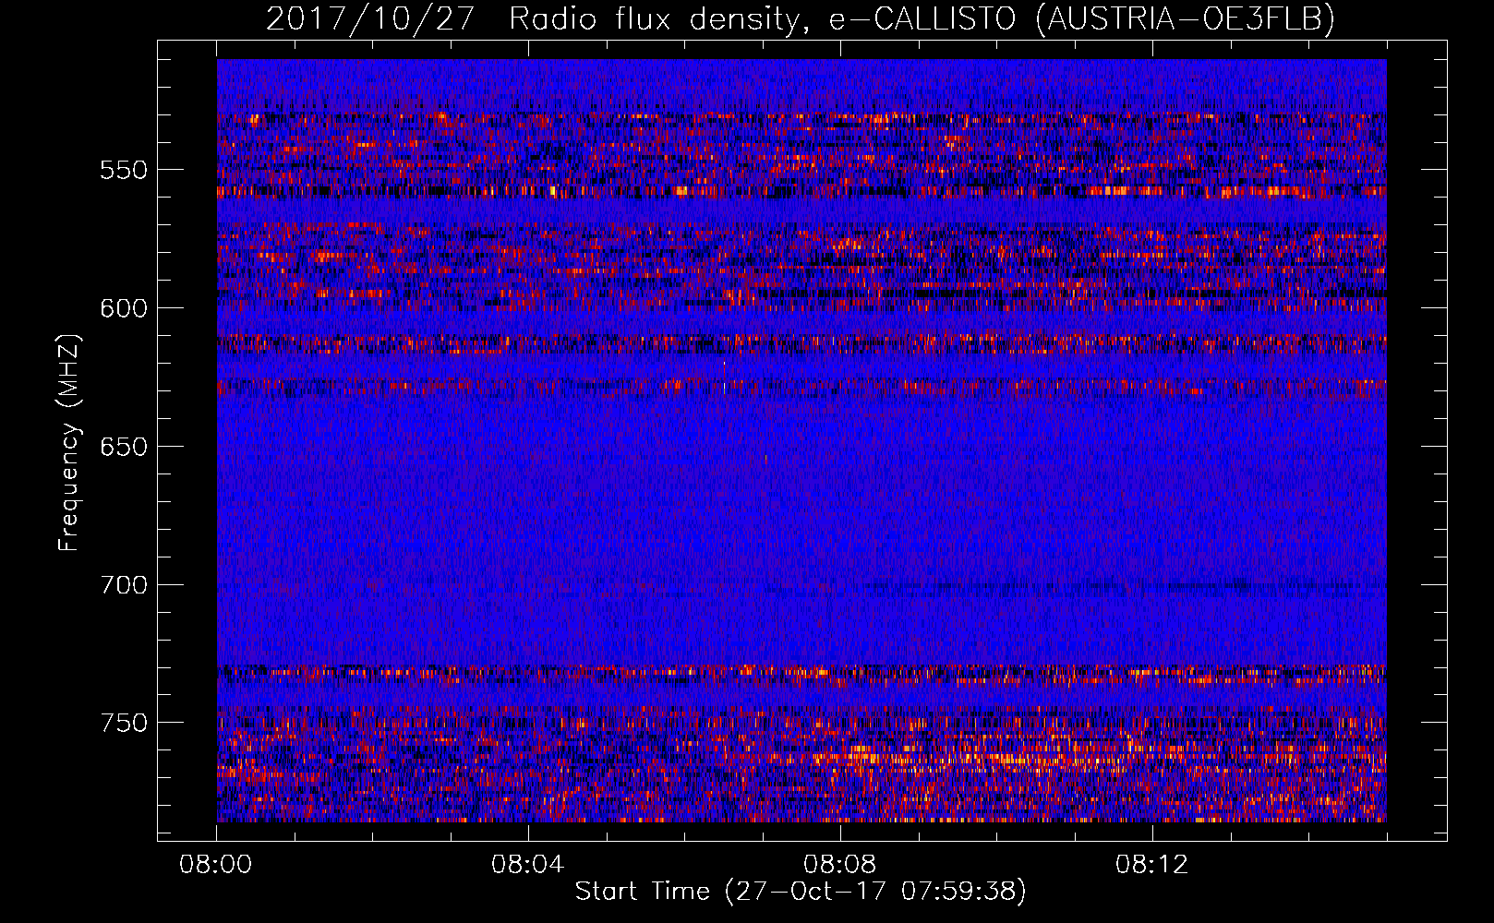The width and height of the screenshot is (1494, 923).
Task: Click the 08:00 time tick label
Action: [217, 865]
